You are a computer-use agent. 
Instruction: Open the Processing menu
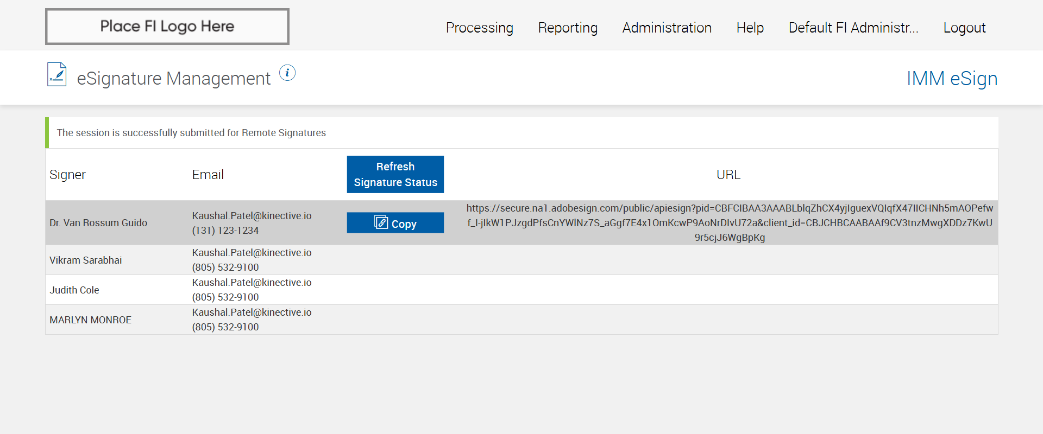pyautogui.click(x=479, y=28)
